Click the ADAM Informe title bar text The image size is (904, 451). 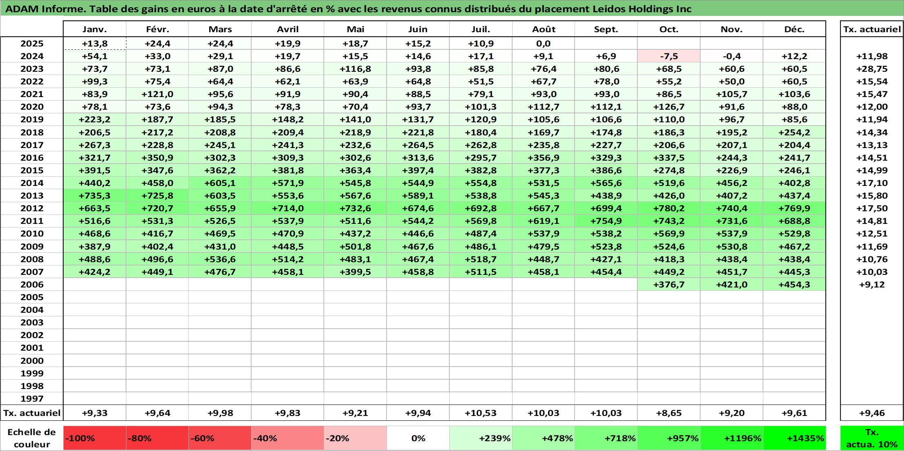(348, 9)
